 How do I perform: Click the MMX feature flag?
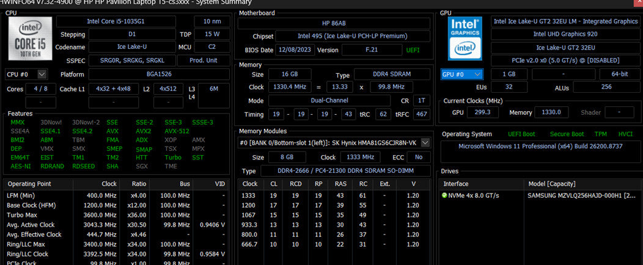click(x=17, y=123)
